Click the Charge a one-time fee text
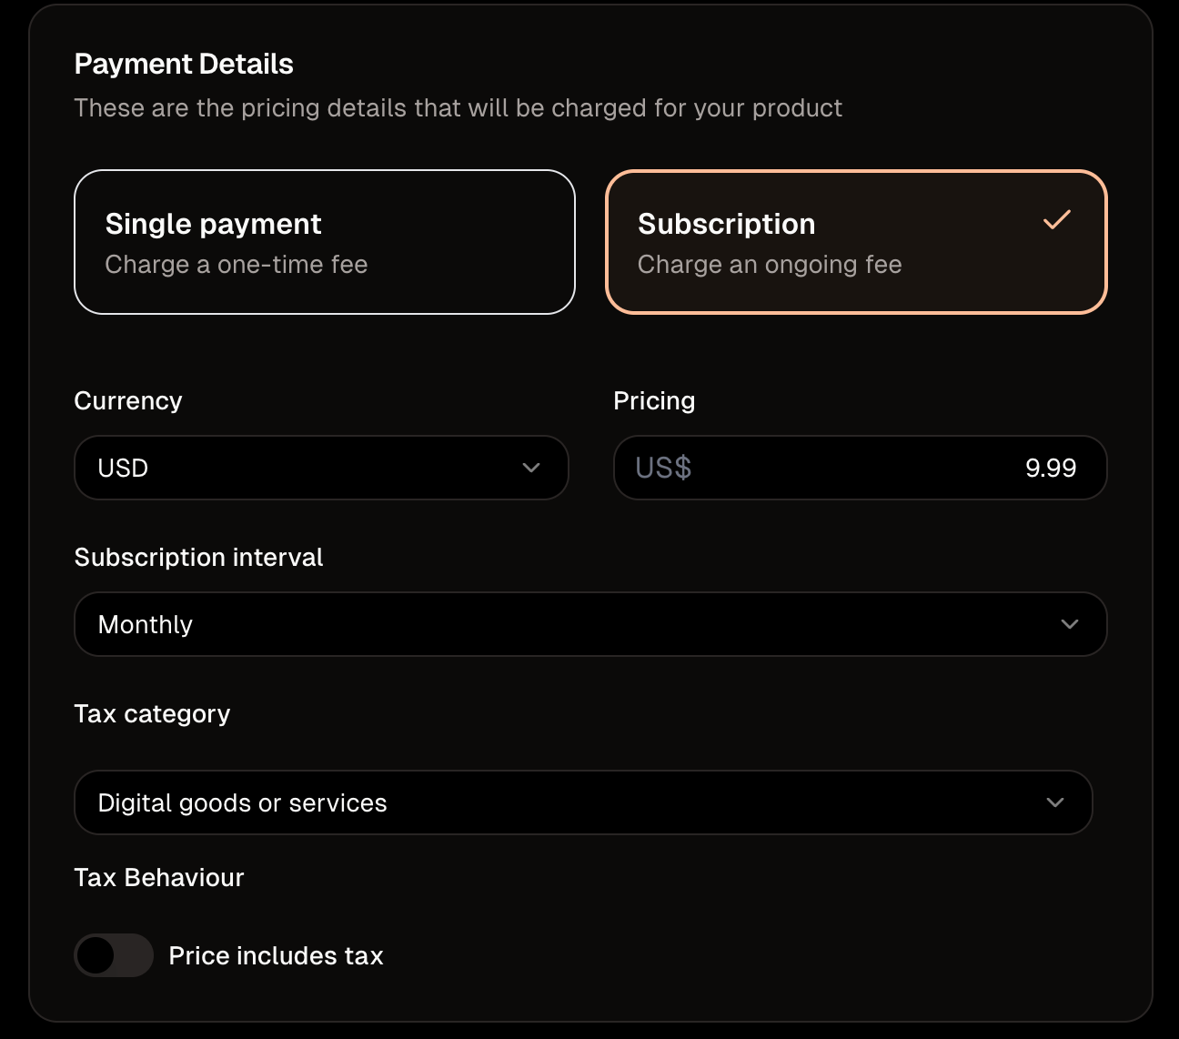 (237, 264)
